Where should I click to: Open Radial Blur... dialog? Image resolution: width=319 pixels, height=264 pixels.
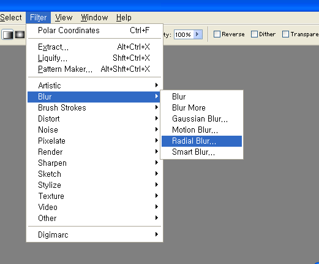[201, 141]
